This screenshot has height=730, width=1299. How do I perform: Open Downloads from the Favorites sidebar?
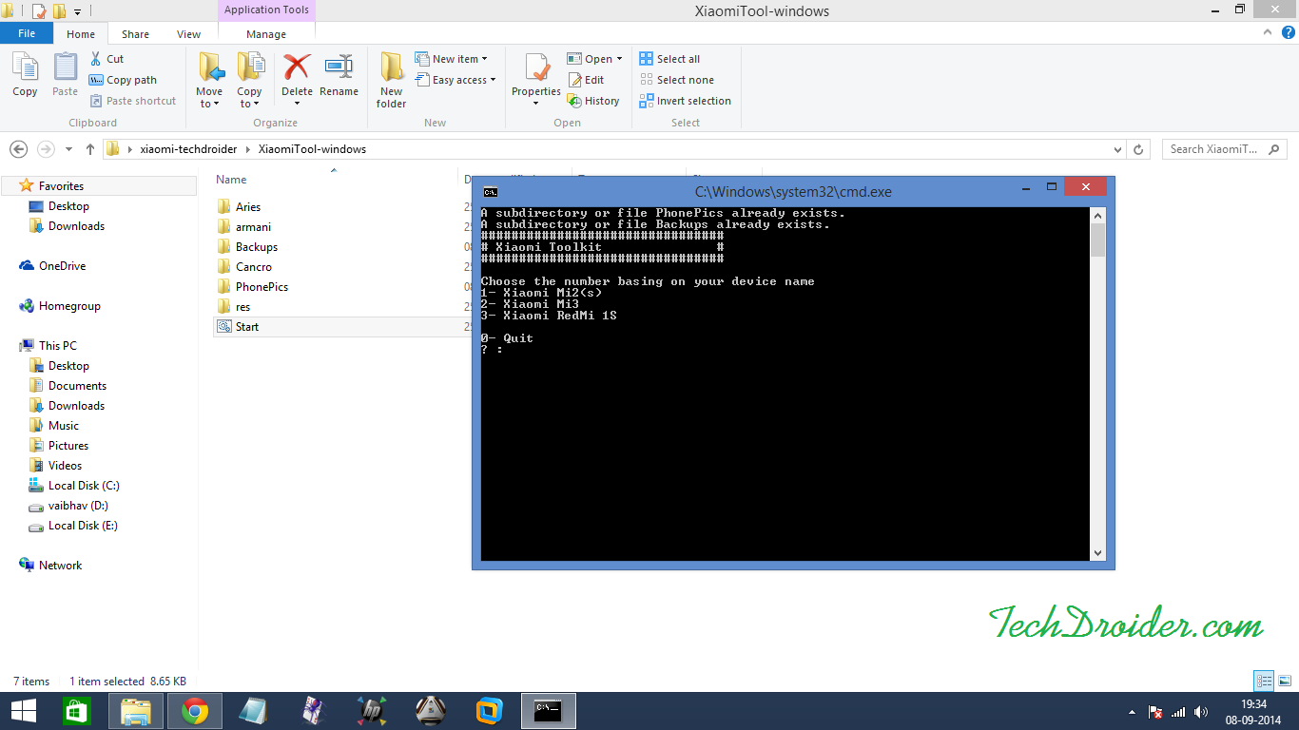(x=74, y=225)
